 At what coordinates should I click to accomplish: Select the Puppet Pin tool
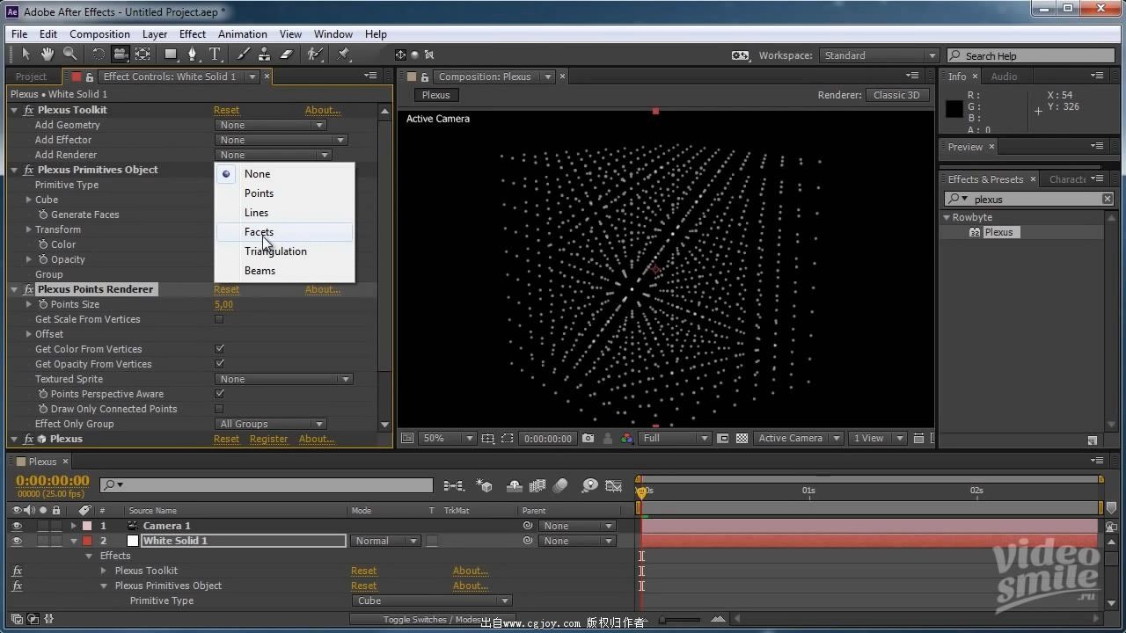coord(344,55)
